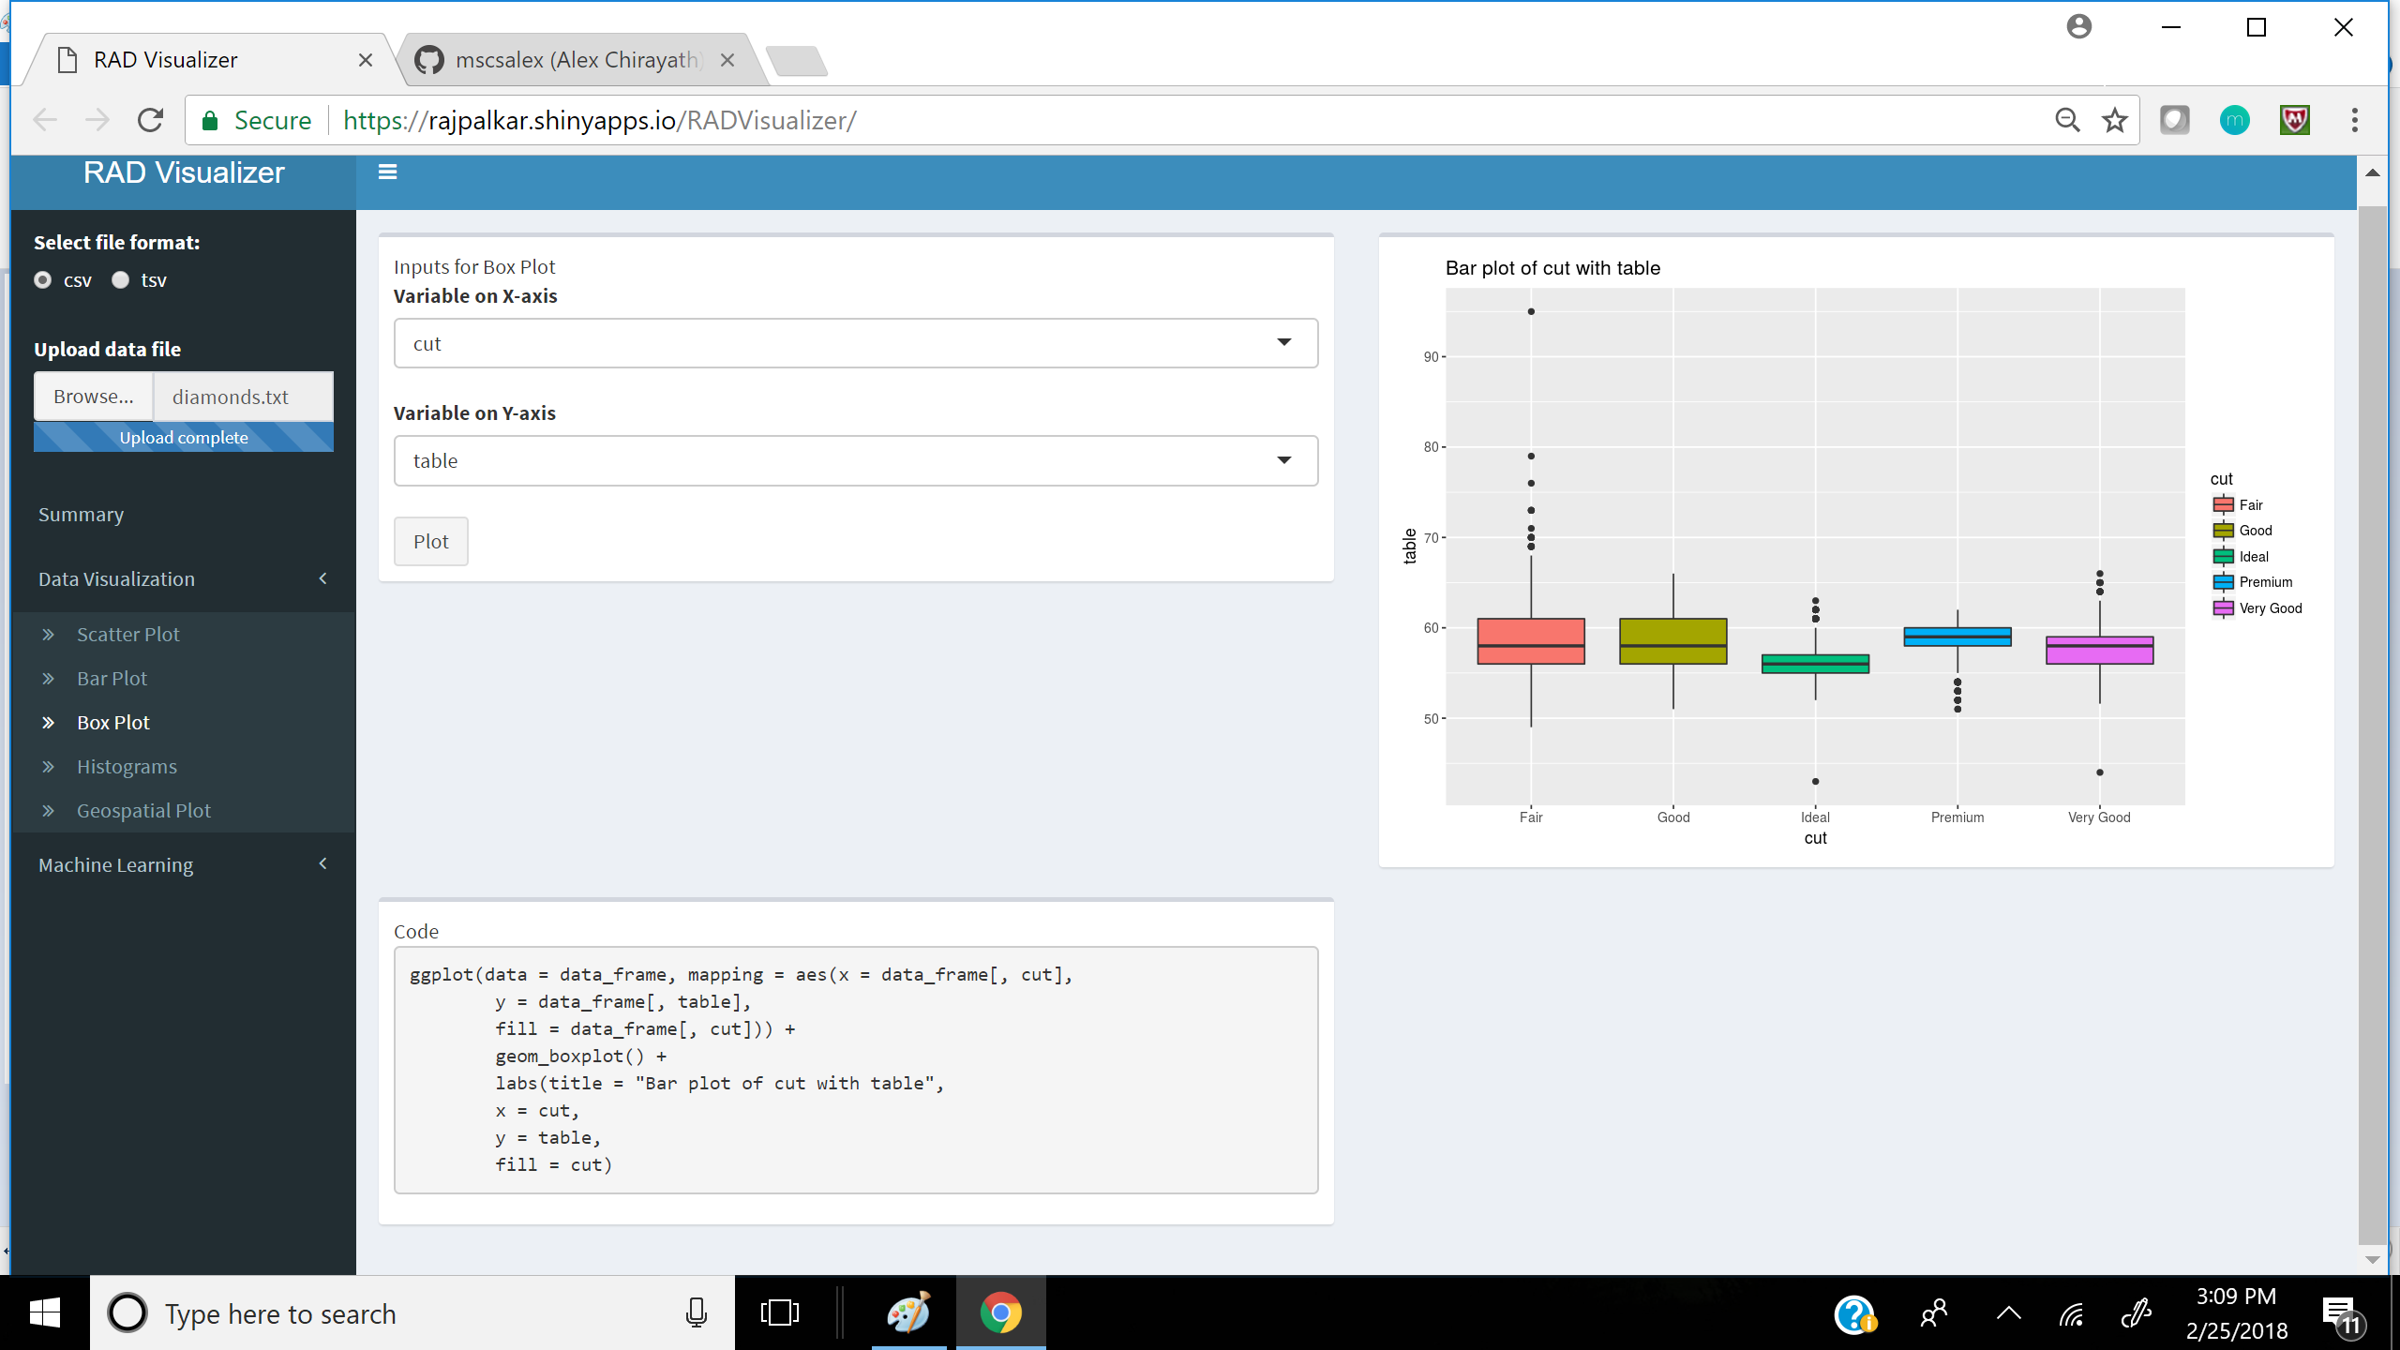Select the csv file format radio
2400x1350 pixels.
43,280
